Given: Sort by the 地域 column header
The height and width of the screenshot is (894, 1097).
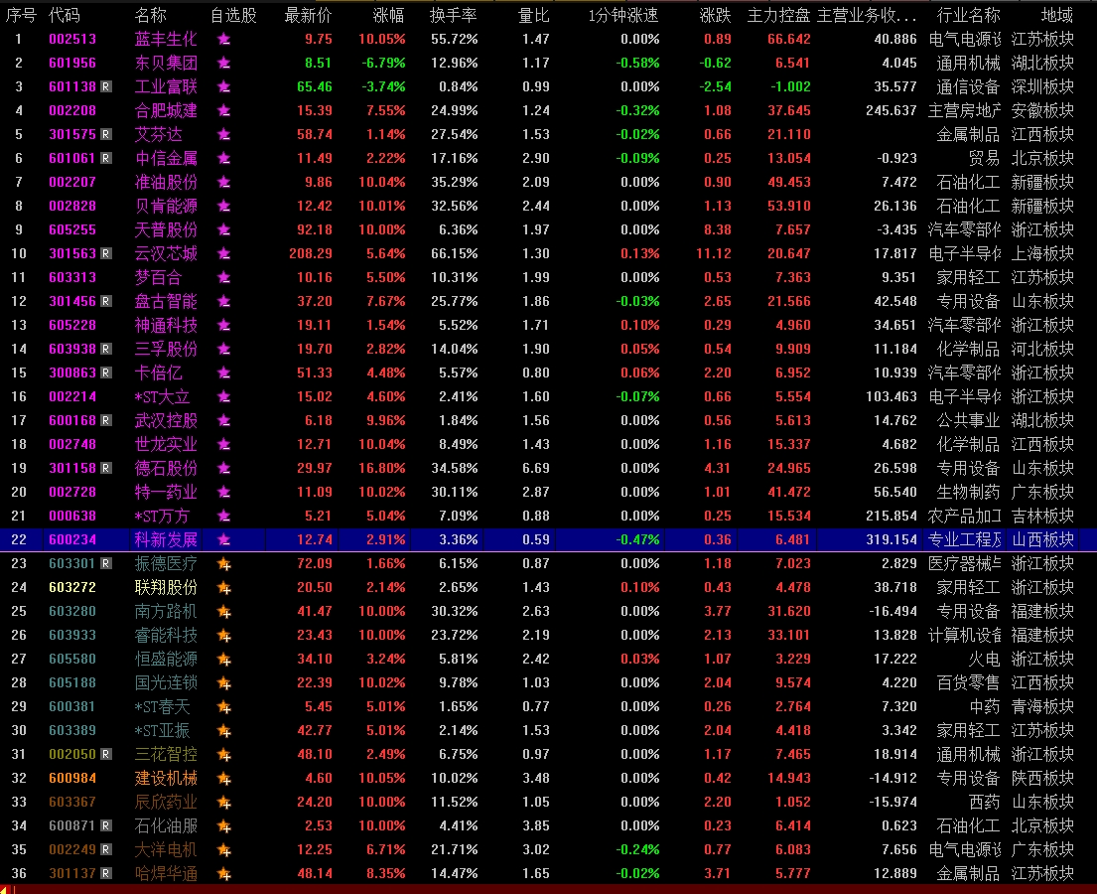Looking at the screenshot, I should pyautogui.click(x=1057, y=16).
